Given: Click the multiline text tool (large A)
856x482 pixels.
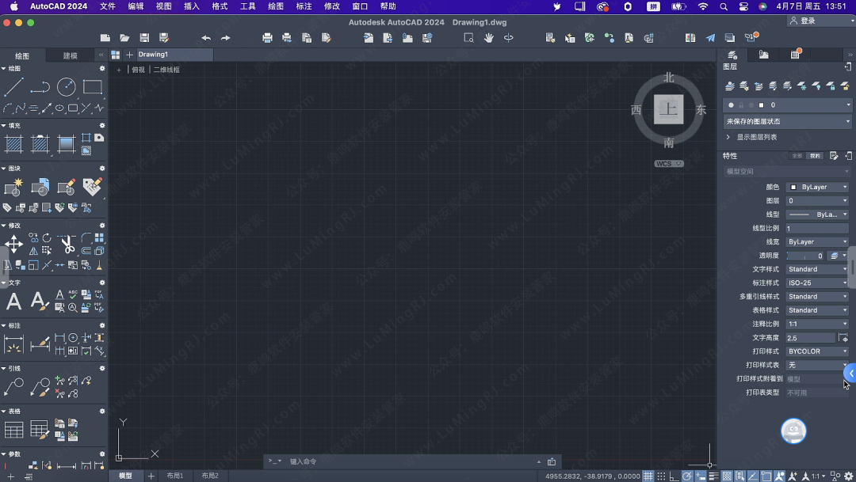Looking at the screenshot, I should tap(14, 301).
